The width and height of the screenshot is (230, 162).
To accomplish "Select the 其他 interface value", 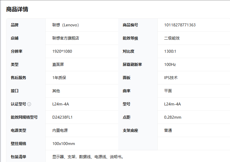I will (56, 91).
